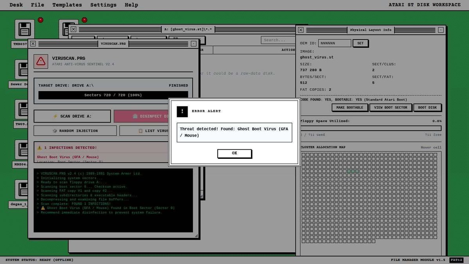Click the FINISHED status text
Viewport: 469px width, 264px height.
pyautogui.click(x=178, y=85)
